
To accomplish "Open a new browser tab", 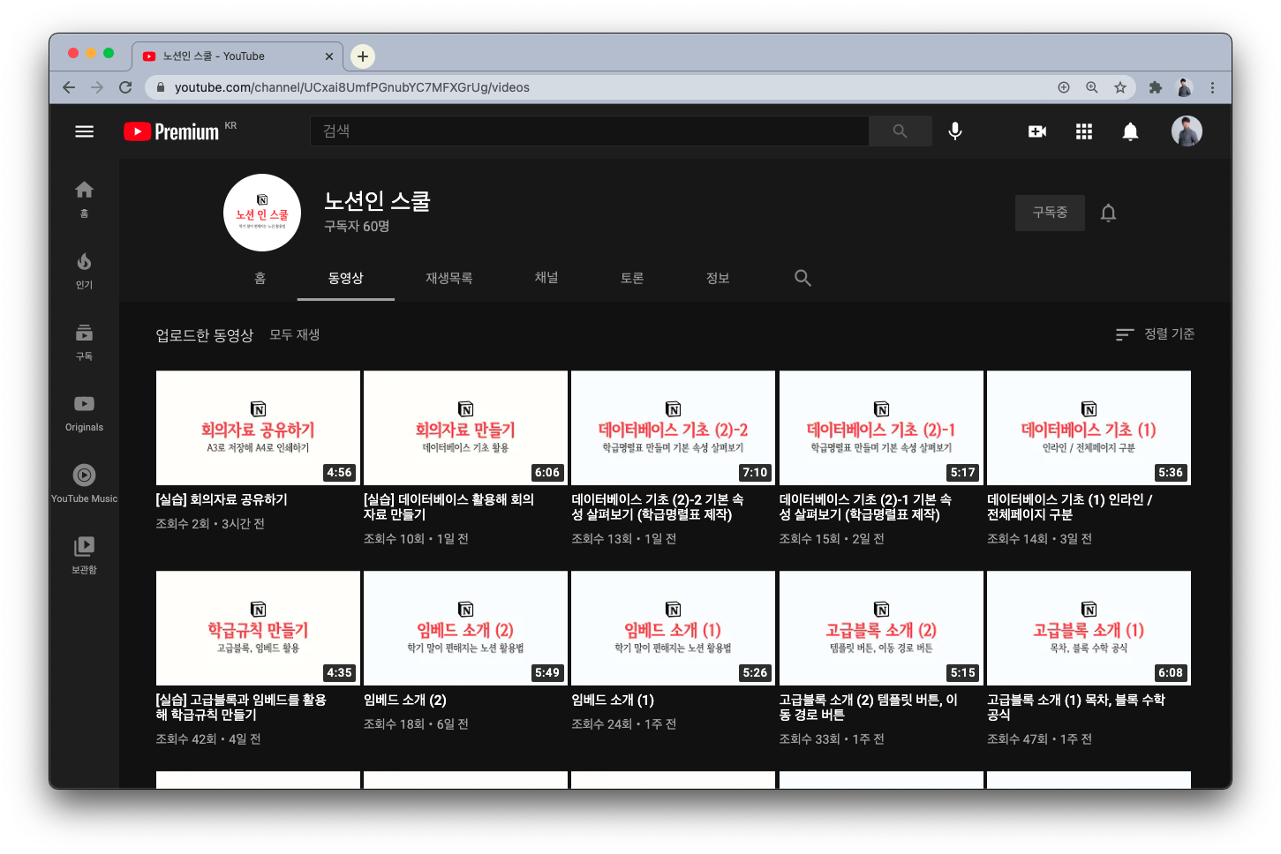I will click(363, 56).
